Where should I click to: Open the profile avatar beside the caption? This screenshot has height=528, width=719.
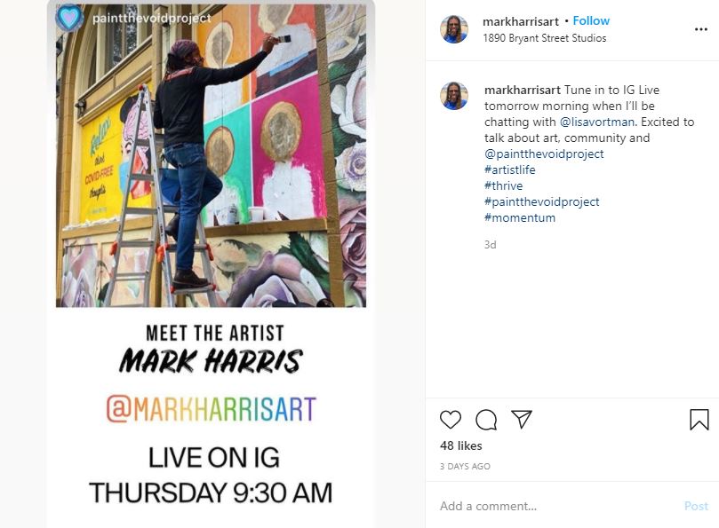[x=454, y=96]
